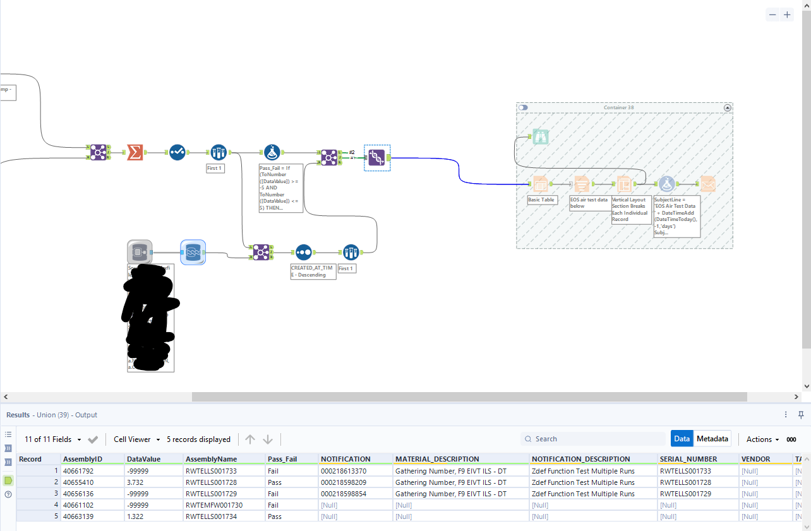Click the Sample tool annotated First 1
The image size is (811, 531).
[x=218, y=152]
